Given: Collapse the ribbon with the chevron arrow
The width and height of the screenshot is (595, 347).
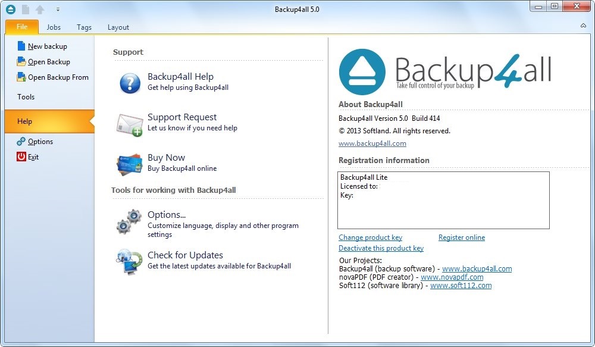Looking at the screenshot, I should [583, 26].
